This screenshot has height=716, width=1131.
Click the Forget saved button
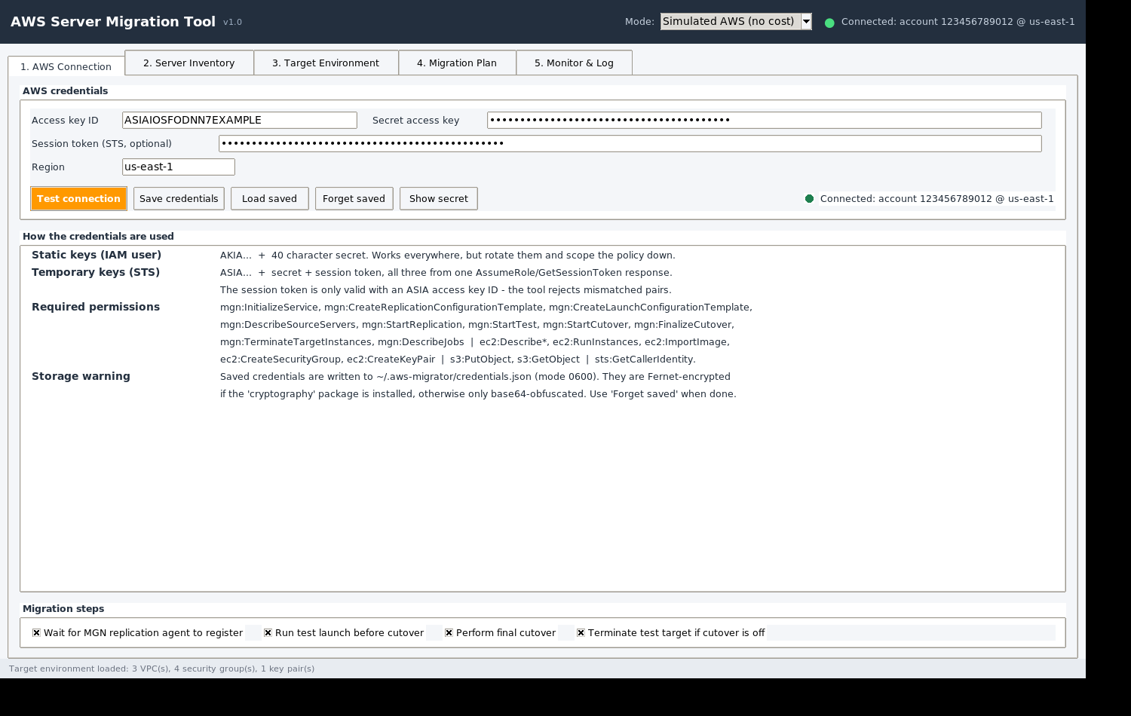(354, 199)
